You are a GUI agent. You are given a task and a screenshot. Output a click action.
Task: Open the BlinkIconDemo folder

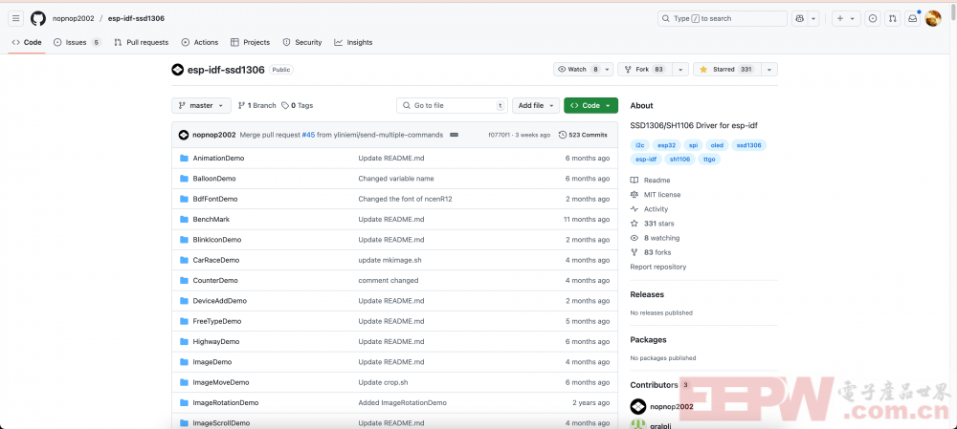(x=217, y=240)
